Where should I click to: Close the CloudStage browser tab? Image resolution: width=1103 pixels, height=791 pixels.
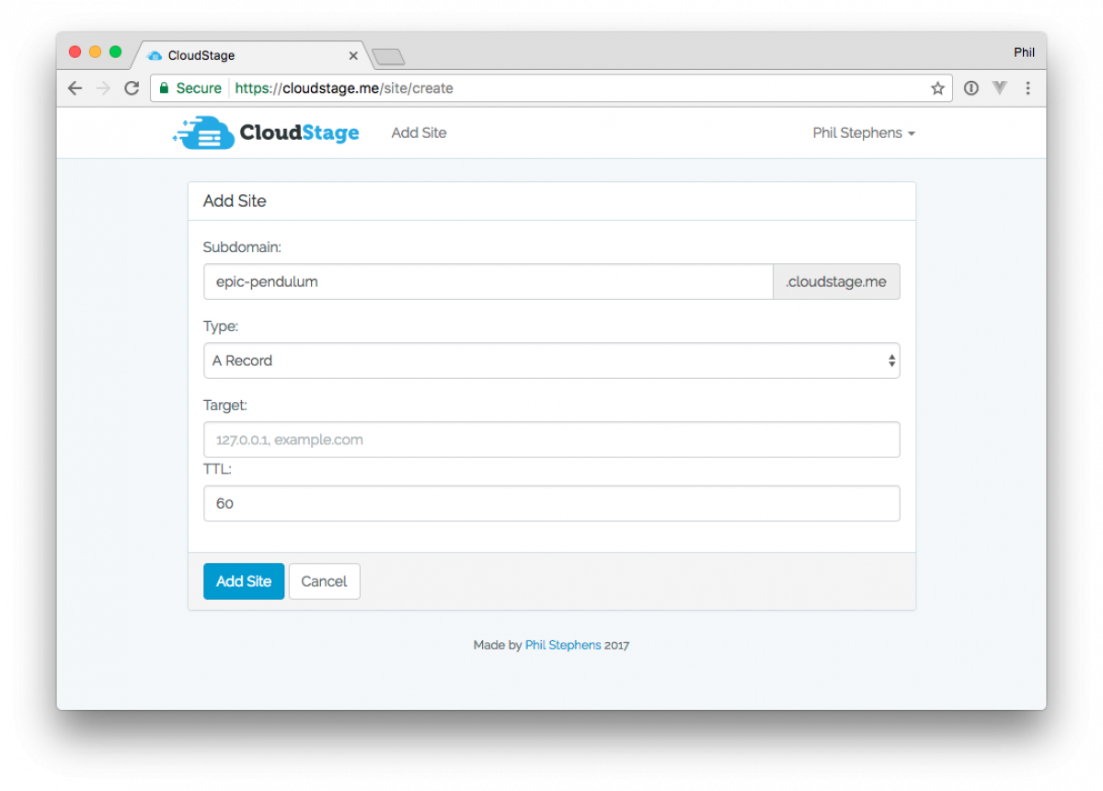(x=353, y=56)
